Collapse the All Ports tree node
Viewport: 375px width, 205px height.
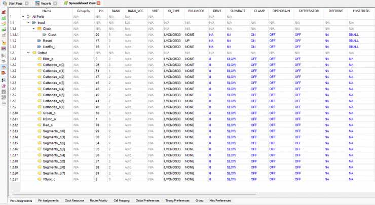pyautogui.click(x=23, y=17)
